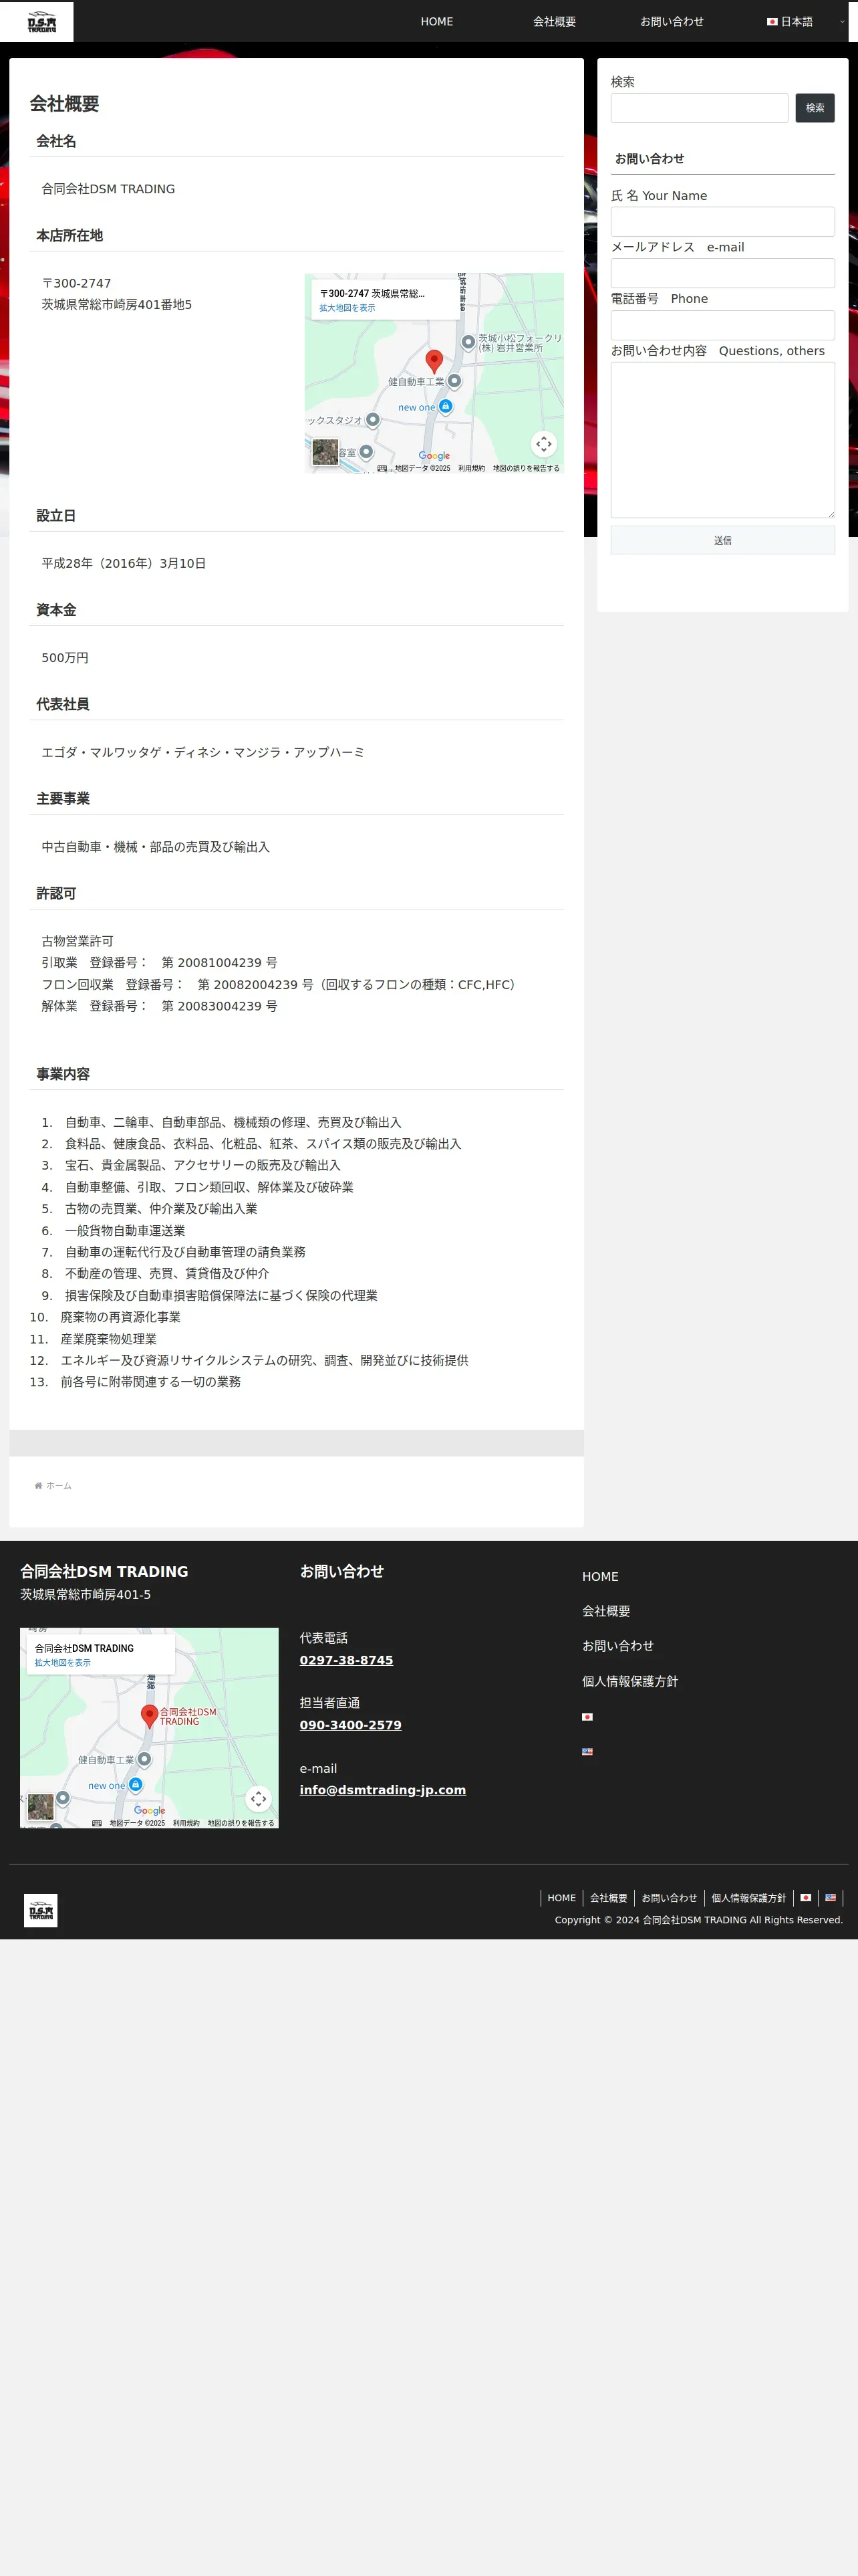Viewport: 858px width, 2576px height.
Task: Open keyboard shortcuts icon on address map
Action: pos(382,468)
